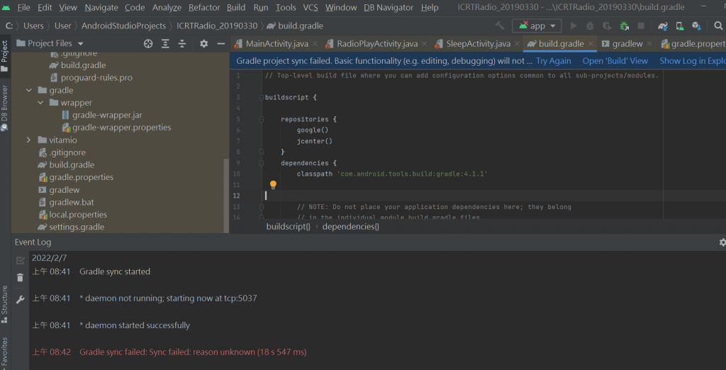Close the MainActivity.java tab
Viewport: 726px width, 370px height.
tap(315, 44)
